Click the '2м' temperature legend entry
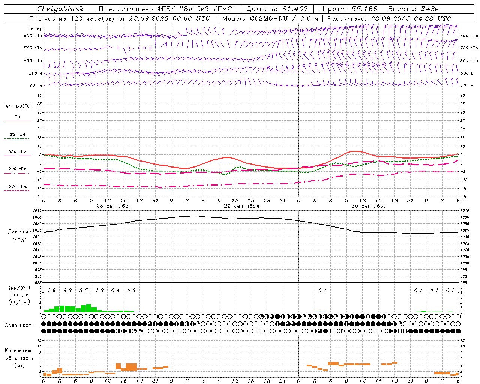 pyautogui.click(x=18, y=117)
